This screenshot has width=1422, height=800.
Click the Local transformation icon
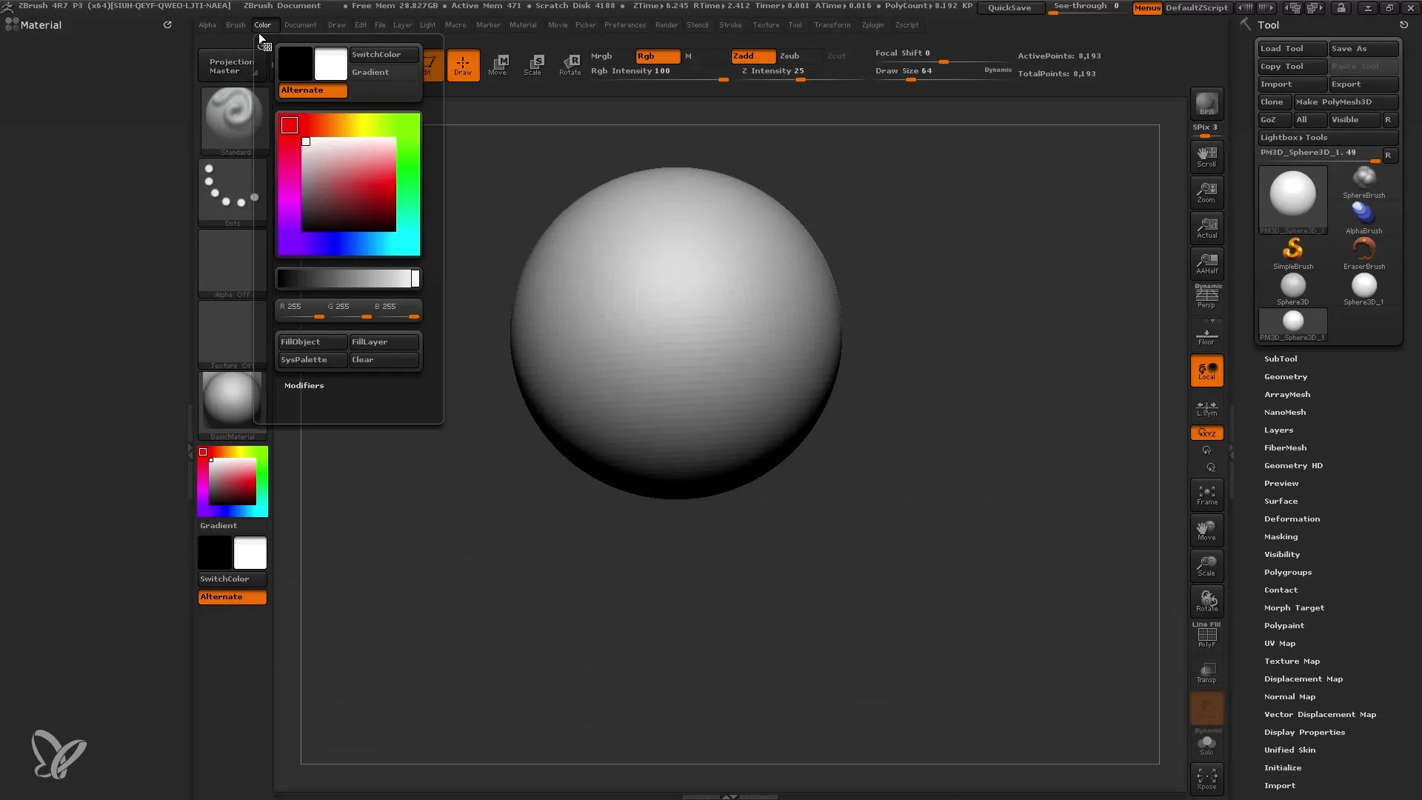click(x=1206, y=371)
